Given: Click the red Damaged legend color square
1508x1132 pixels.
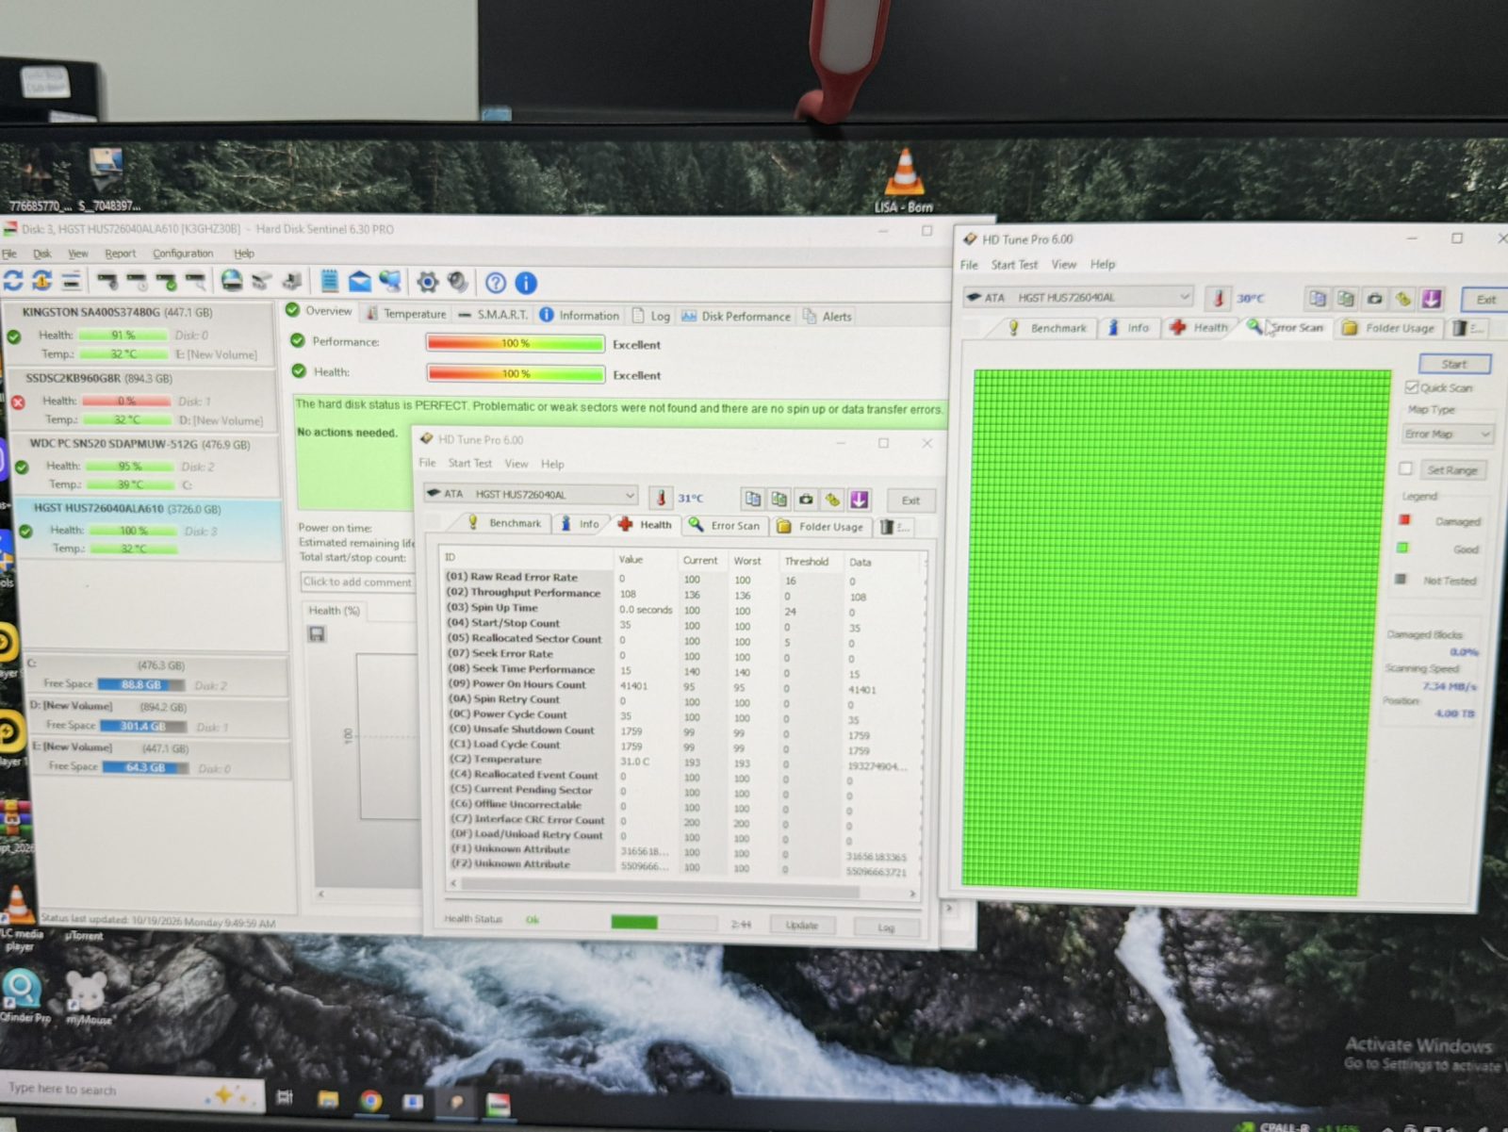Looking at the screenshot, I should 1405,520.
